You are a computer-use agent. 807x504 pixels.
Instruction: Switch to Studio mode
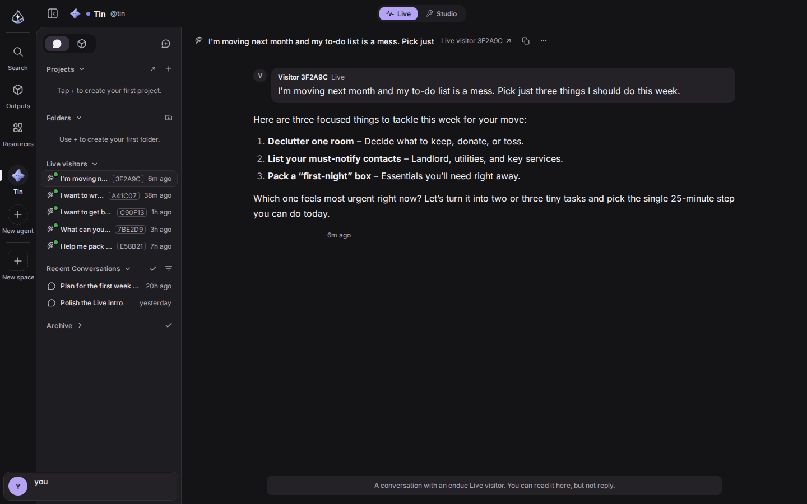pyautogui.click(x=442, y=13)
